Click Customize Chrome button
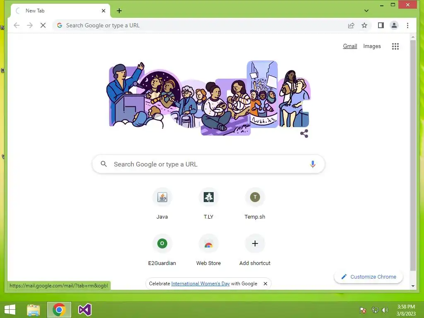Viewport: 424px width, 318px height. (x=369, y=277)
